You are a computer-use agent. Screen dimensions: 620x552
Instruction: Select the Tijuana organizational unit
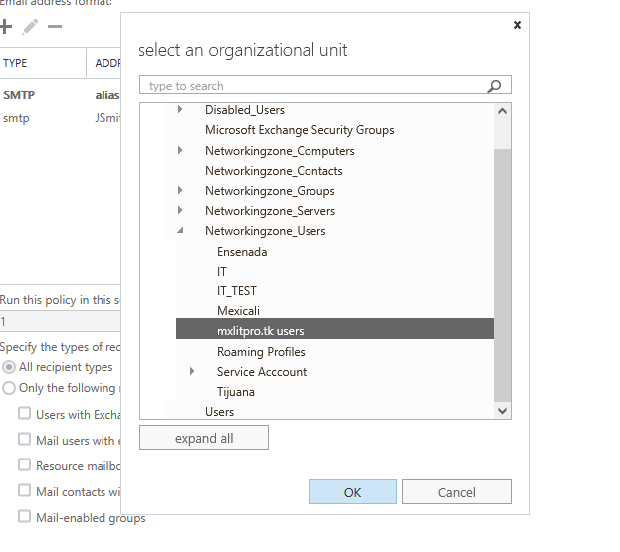235,392
